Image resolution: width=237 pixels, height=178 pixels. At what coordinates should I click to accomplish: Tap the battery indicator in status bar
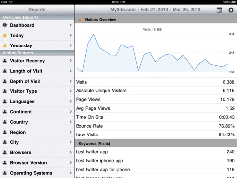coord(234,2)
